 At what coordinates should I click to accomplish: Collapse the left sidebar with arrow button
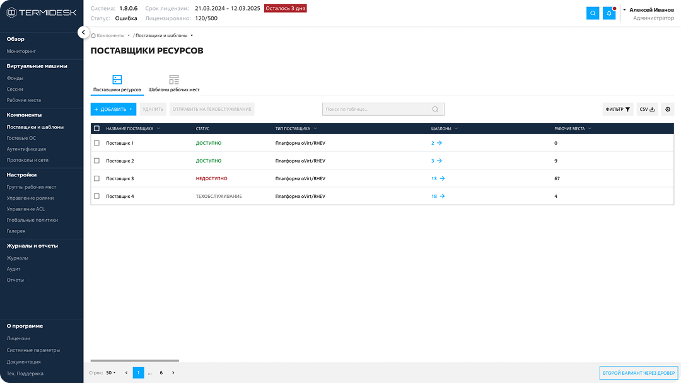point(83,32)
